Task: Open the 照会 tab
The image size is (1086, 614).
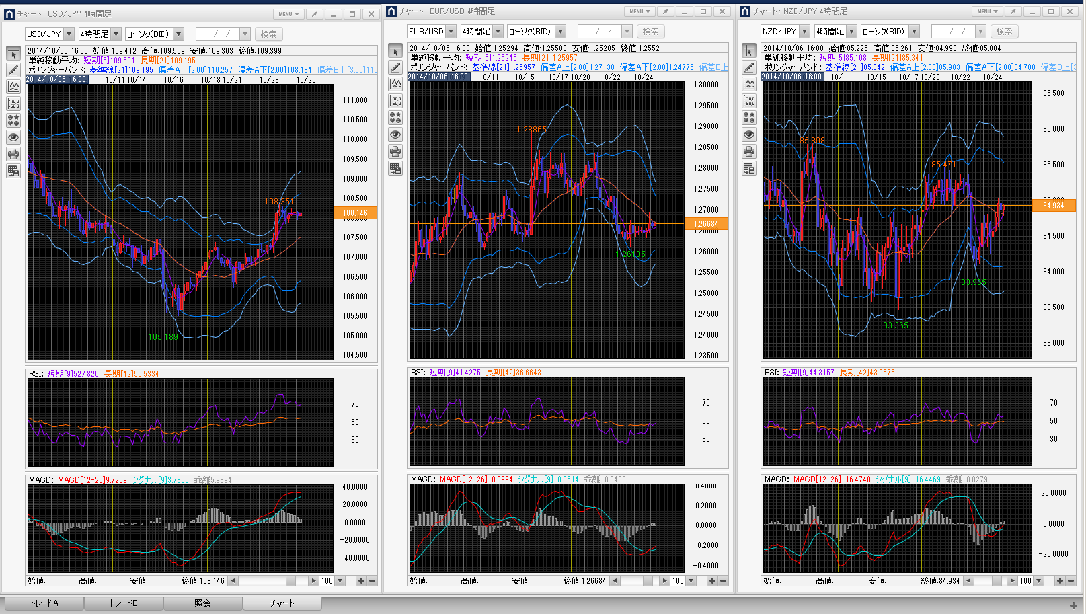Action: 202,603
